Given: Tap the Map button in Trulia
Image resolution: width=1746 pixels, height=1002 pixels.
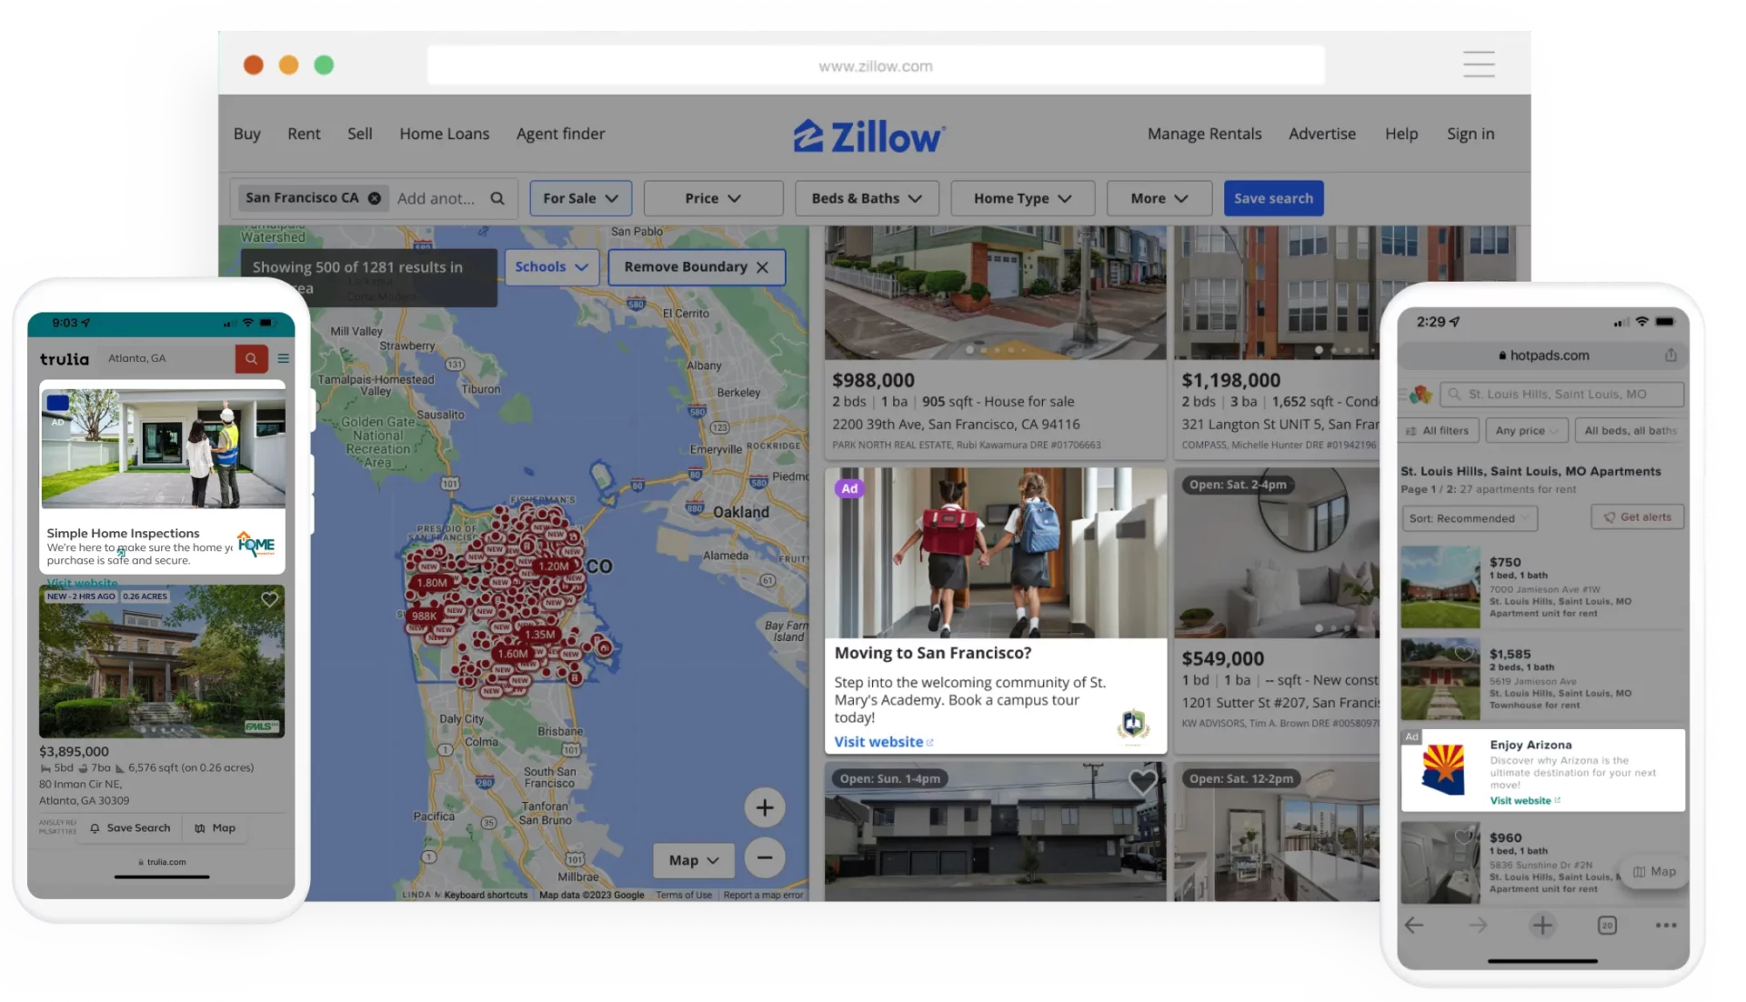Looking at the screenshot, I should coord(215,828).
